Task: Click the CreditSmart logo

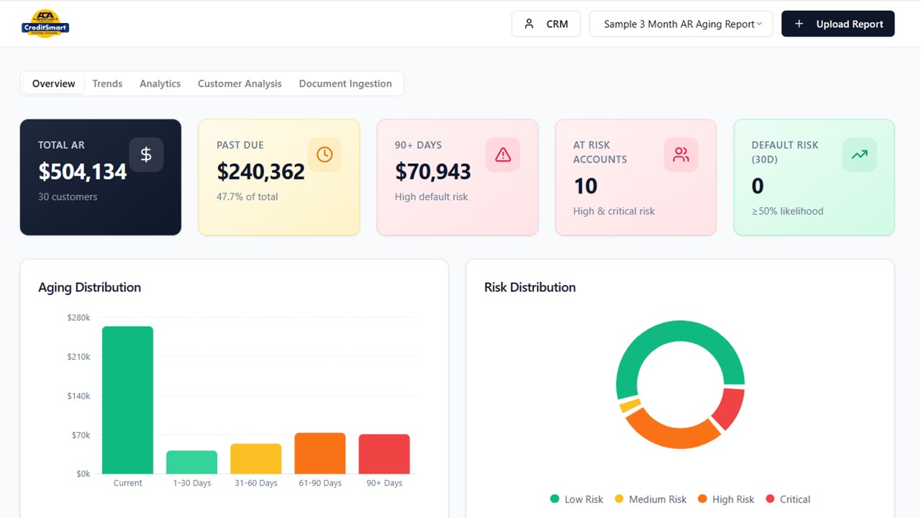Action: pyautogui.click(x=45, y=24)
